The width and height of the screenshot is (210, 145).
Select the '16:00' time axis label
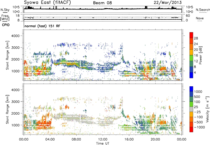129,140
